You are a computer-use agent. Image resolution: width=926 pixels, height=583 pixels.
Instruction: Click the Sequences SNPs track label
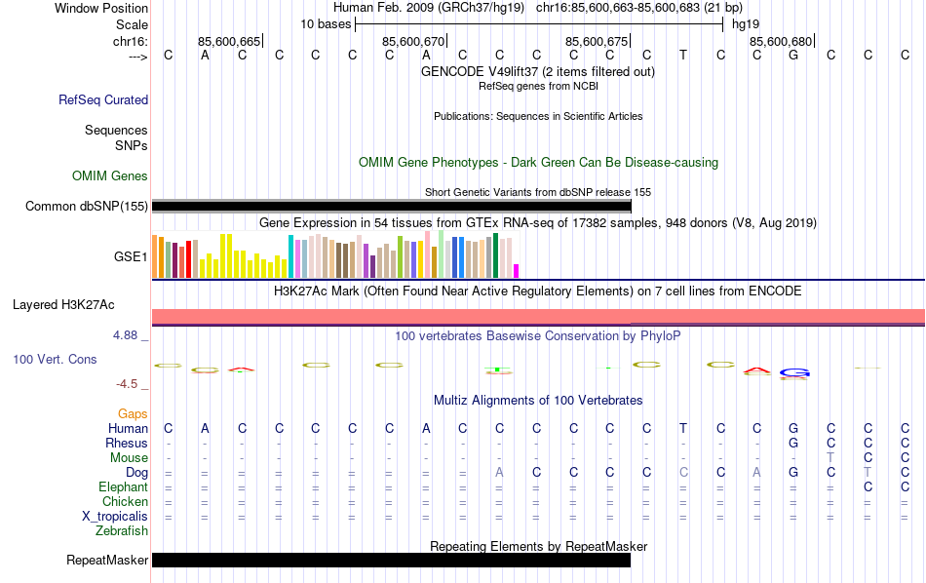[x=116, y=137]
